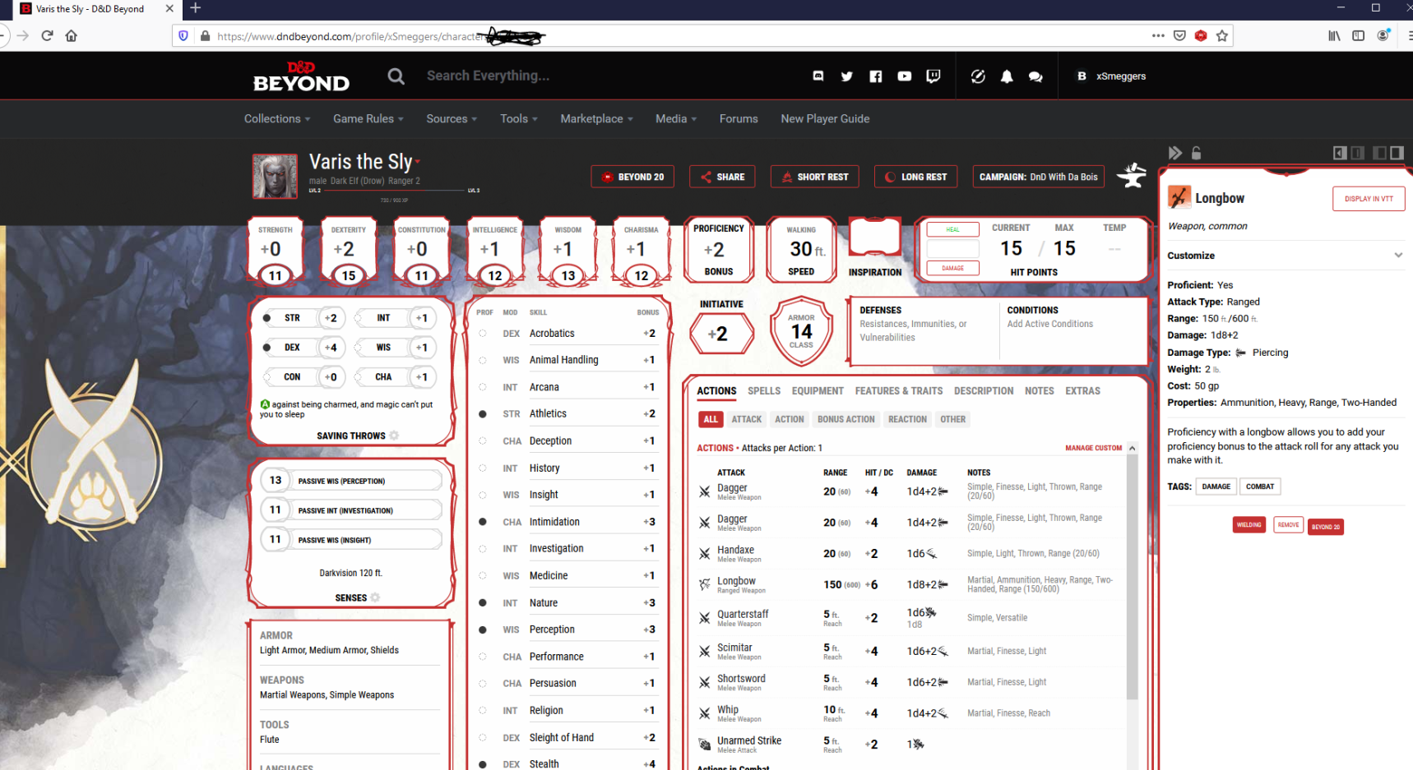Open the gear icon beside Saving Throws
1413x770 pixels.
[x=393, y=436]
